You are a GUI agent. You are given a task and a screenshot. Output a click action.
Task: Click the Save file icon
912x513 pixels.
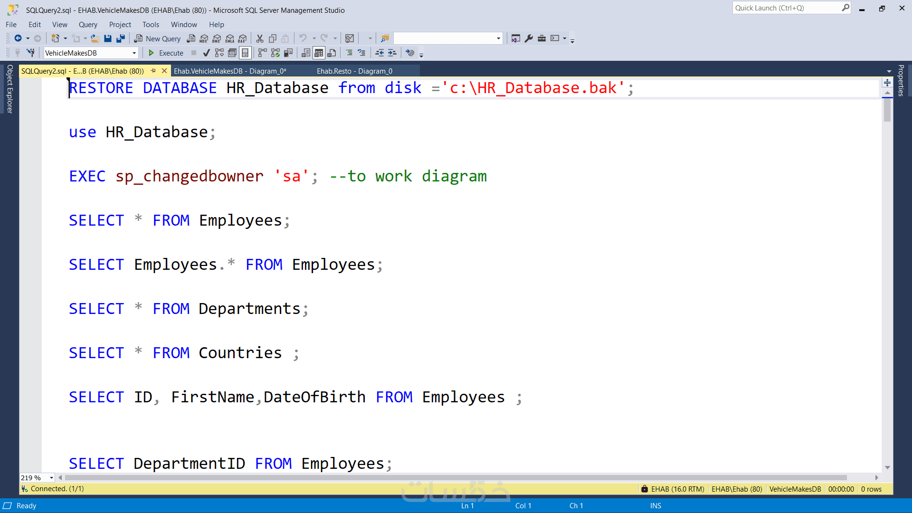click(x=108, y=38)
